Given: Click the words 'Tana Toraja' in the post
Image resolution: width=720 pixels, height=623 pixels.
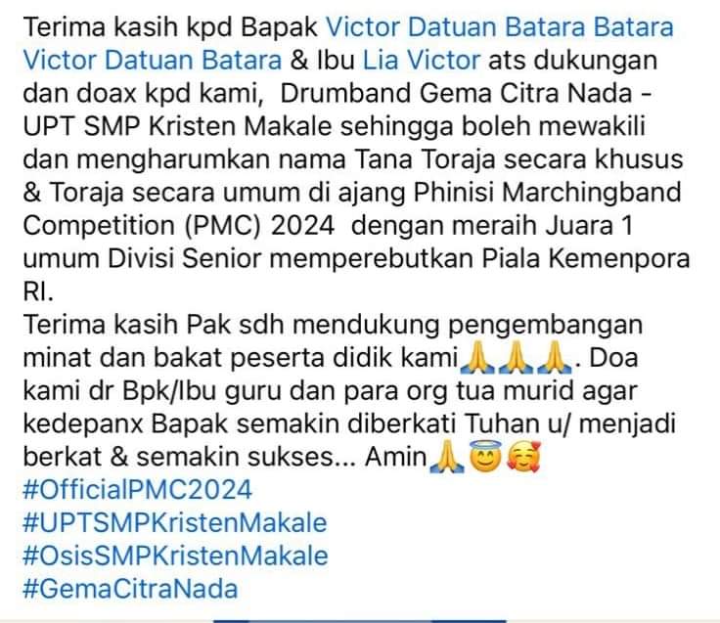Looking at the screenshot, I should point(426,159).
